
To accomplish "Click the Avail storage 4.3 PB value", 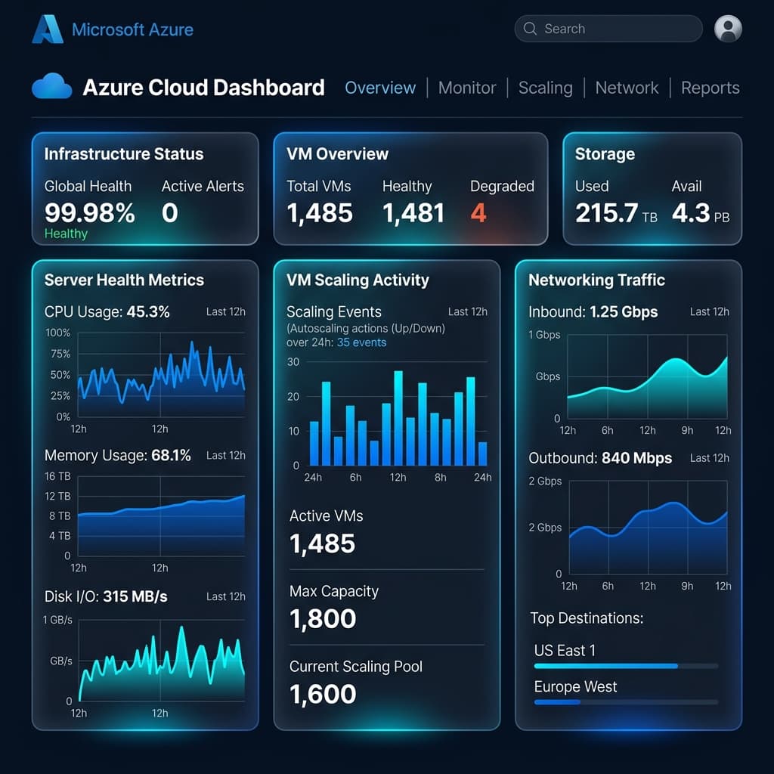I will [701, 213].
